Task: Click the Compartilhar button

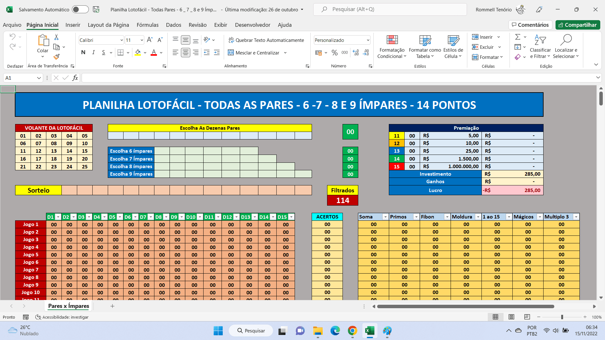Action: (578, 25)
